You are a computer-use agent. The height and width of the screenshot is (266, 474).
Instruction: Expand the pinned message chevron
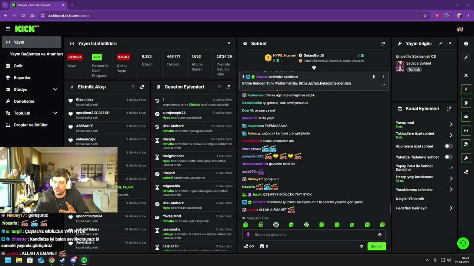point(383,85)
